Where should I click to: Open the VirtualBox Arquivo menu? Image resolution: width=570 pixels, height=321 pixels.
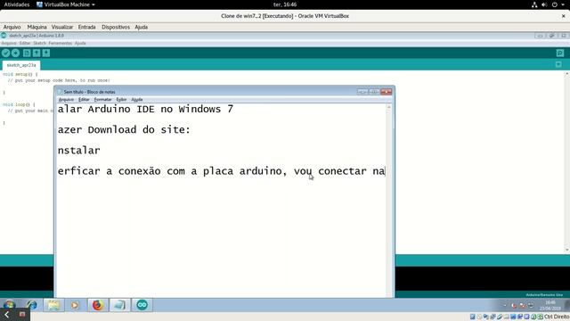click(12, 27)
